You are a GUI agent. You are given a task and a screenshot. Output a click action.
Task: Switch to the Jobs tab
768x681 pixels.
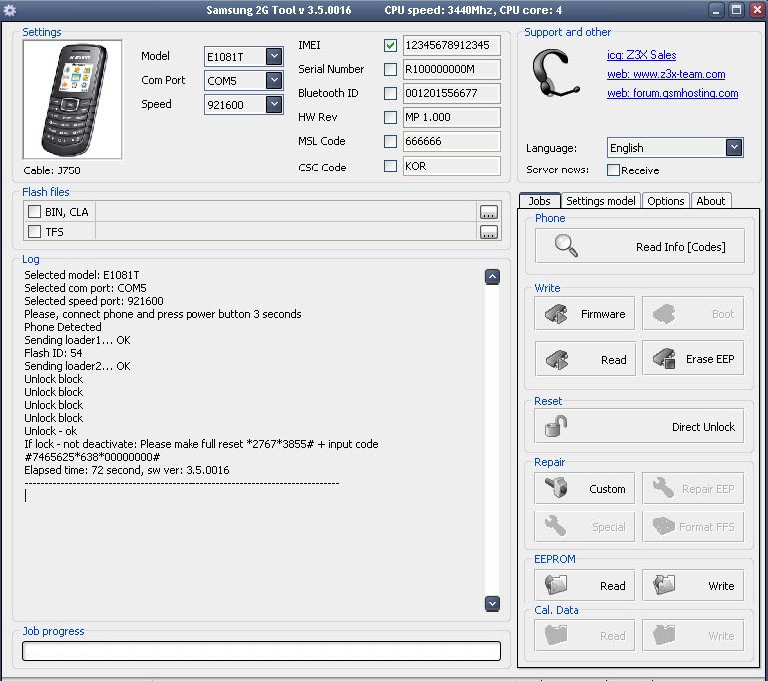point(539,201)
